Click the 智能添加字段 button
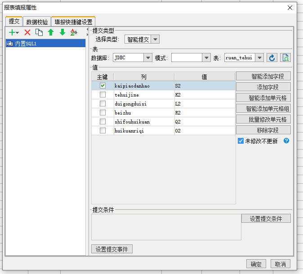The image size is (303, 274). 263,76
